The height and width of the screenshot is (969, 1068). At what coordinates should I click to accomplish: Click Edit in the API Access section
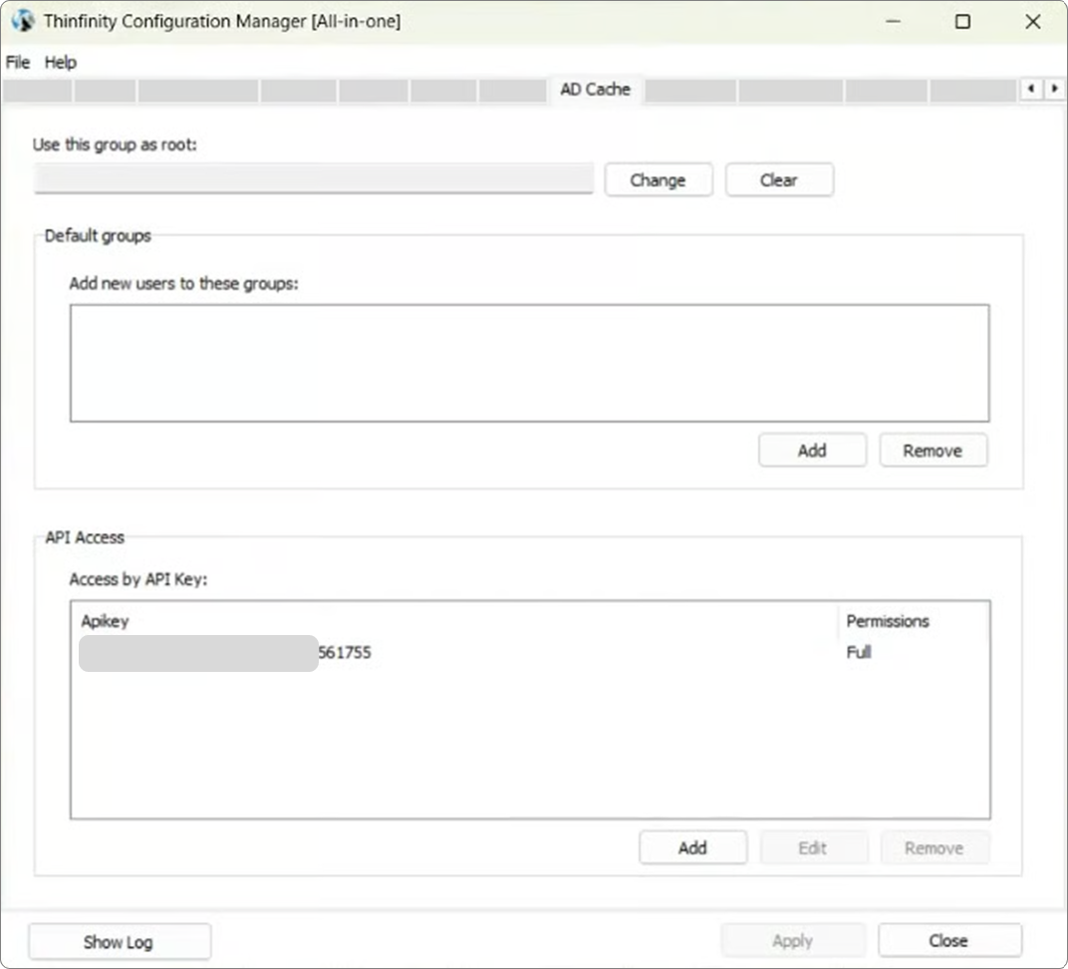pos(813,848)
